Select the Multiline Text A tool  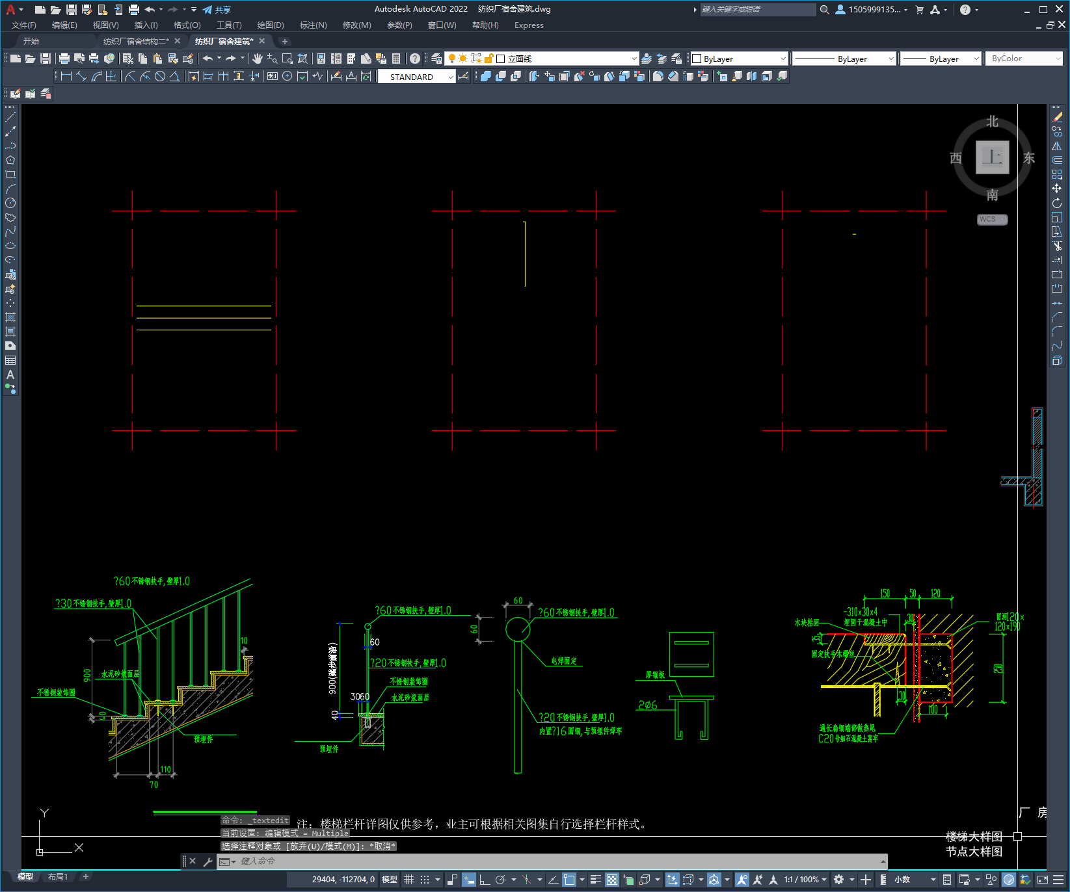[x=10, y=374]
